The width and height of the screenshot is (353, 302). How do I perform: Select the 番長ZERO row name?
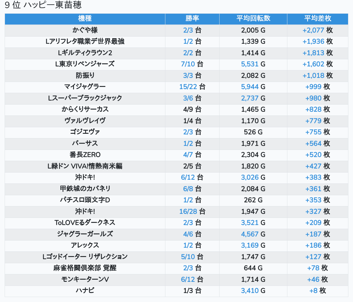pos(85,155)
